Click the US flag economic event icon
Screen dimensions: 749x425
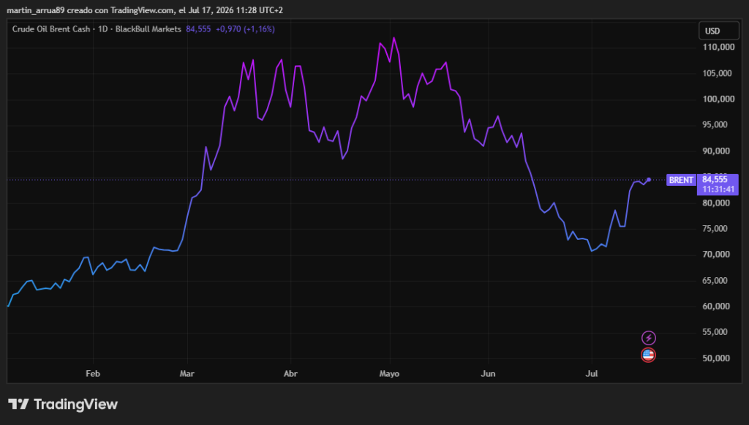[648, 355]
